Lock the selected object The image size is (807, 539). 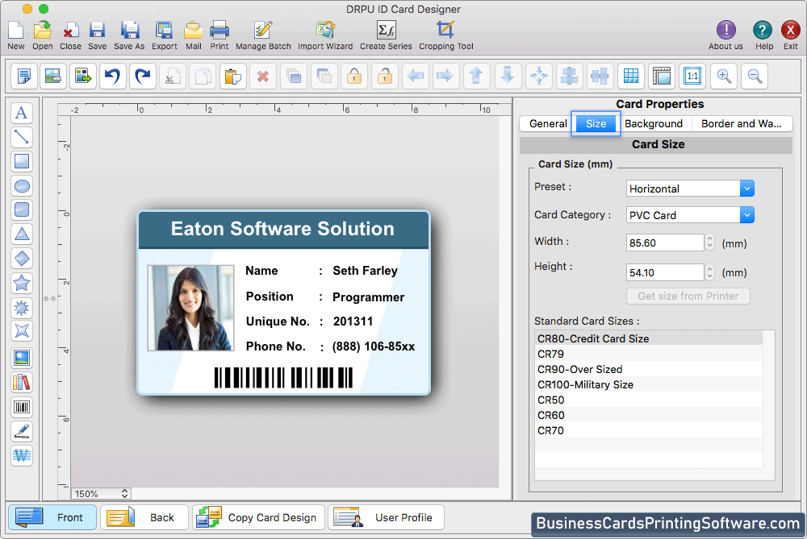click(354, 77)
